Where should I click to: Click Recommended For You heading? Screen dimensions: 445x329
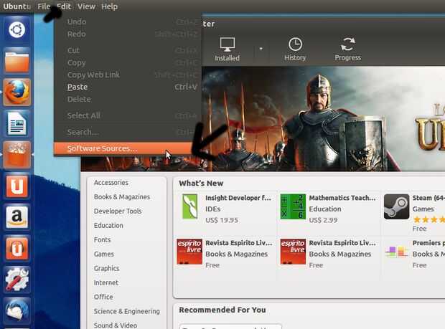[222, 310]
